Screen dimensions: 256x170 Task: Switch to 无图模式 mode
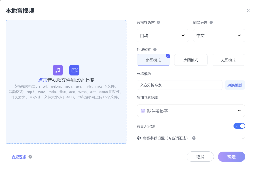[228, 60]
